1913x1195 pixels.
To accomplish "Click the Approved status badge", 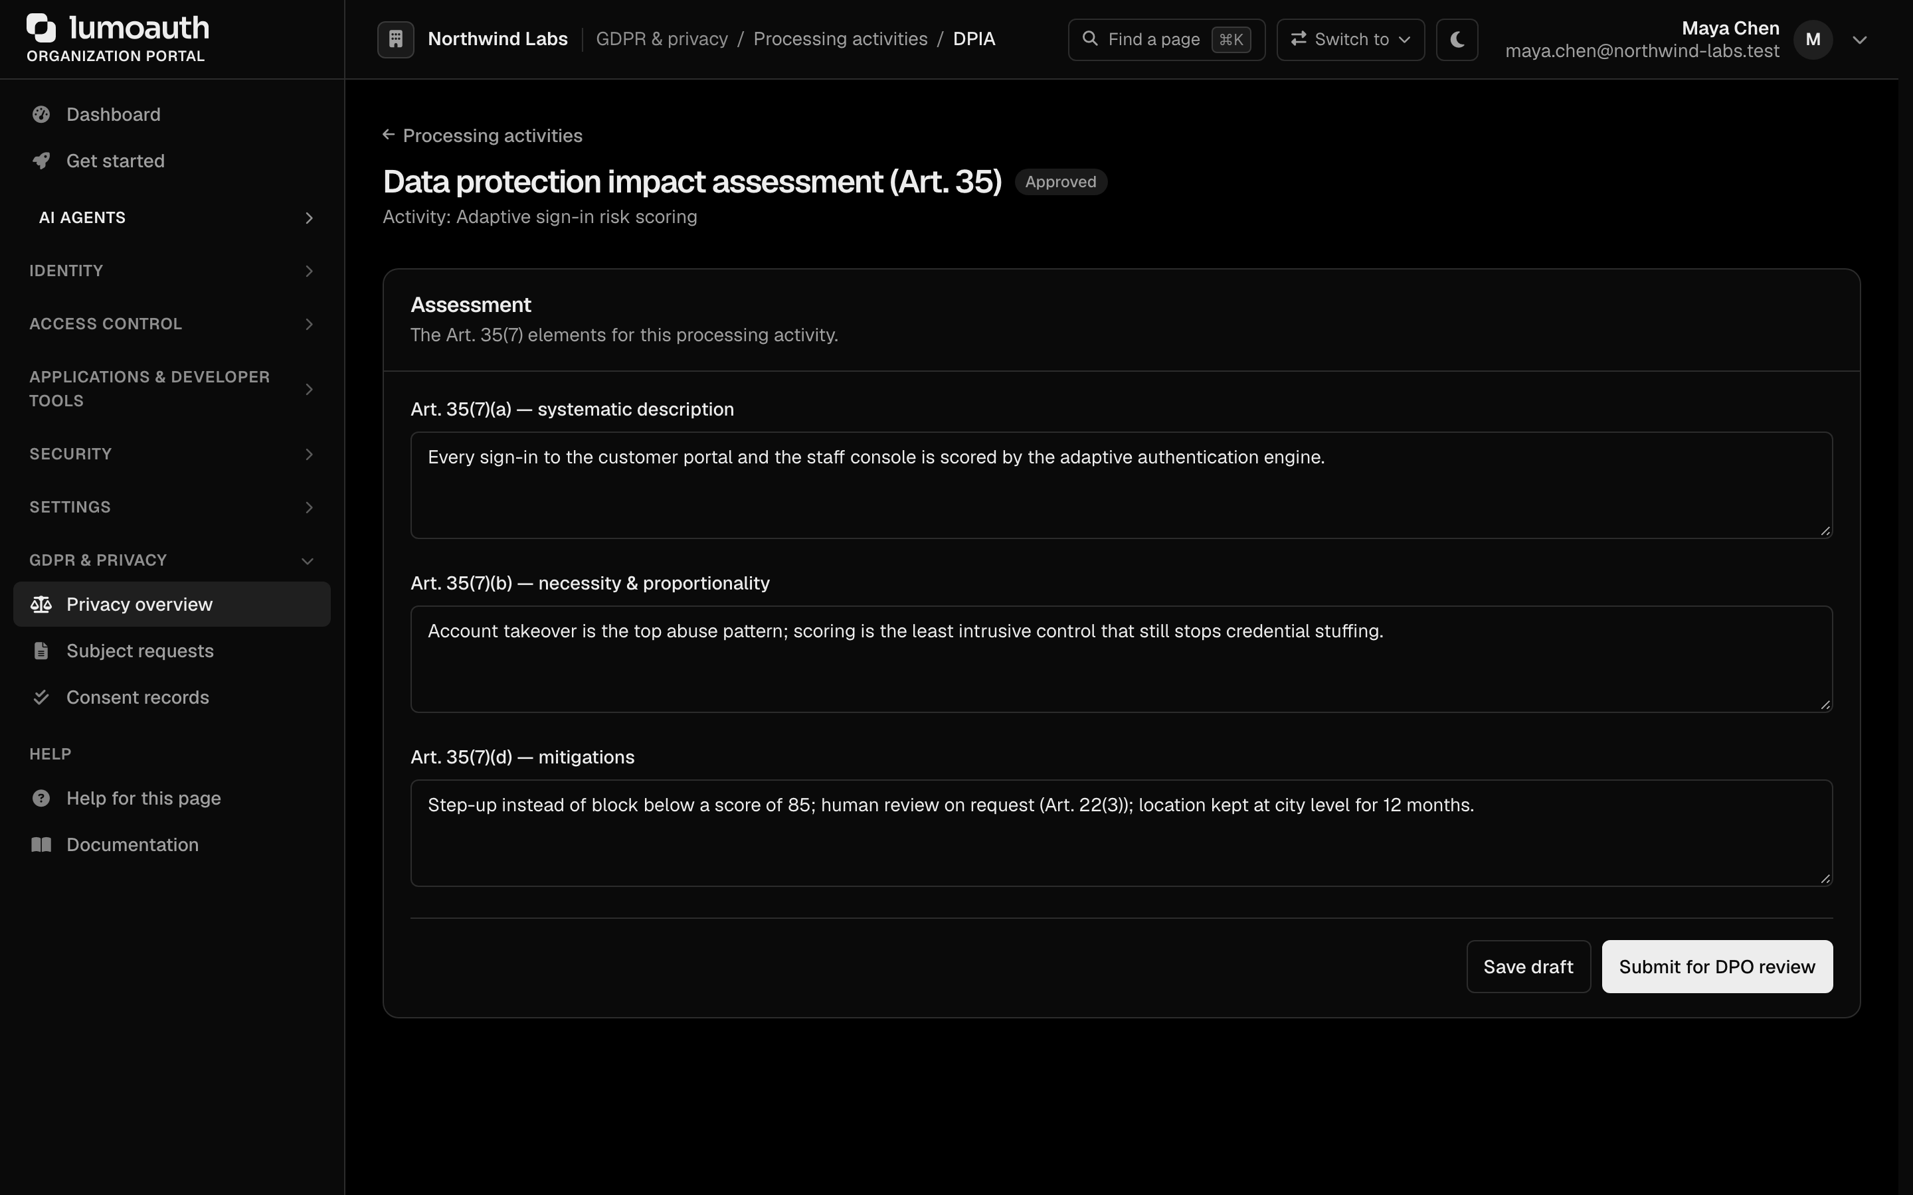I will click(1060, 182).
